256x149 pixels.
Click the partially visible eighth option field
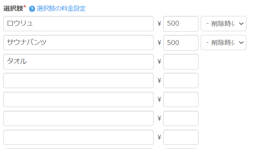[78, 148]
